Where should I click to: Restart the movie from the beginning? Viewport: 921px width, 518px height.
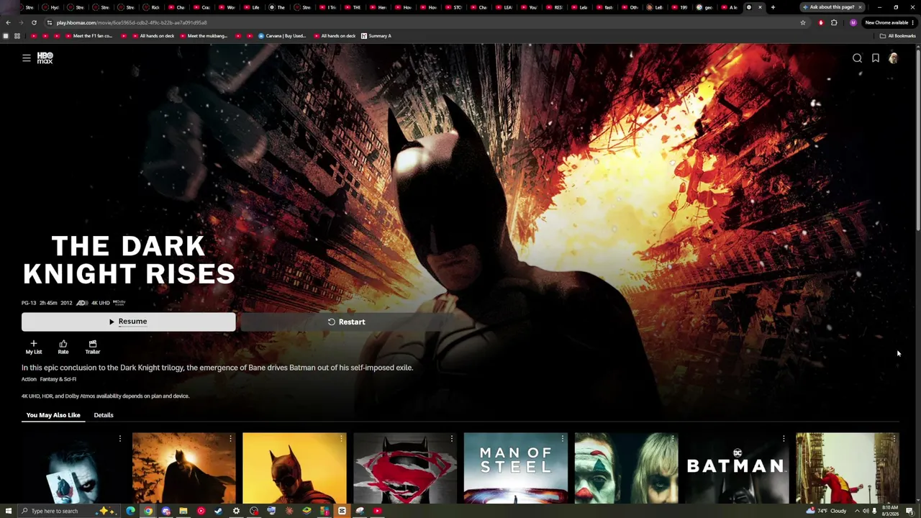click(x=346, y=322)
